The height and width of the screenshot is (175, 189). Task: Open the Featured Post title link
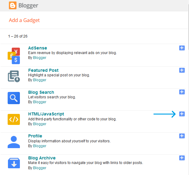pos(43,70)
